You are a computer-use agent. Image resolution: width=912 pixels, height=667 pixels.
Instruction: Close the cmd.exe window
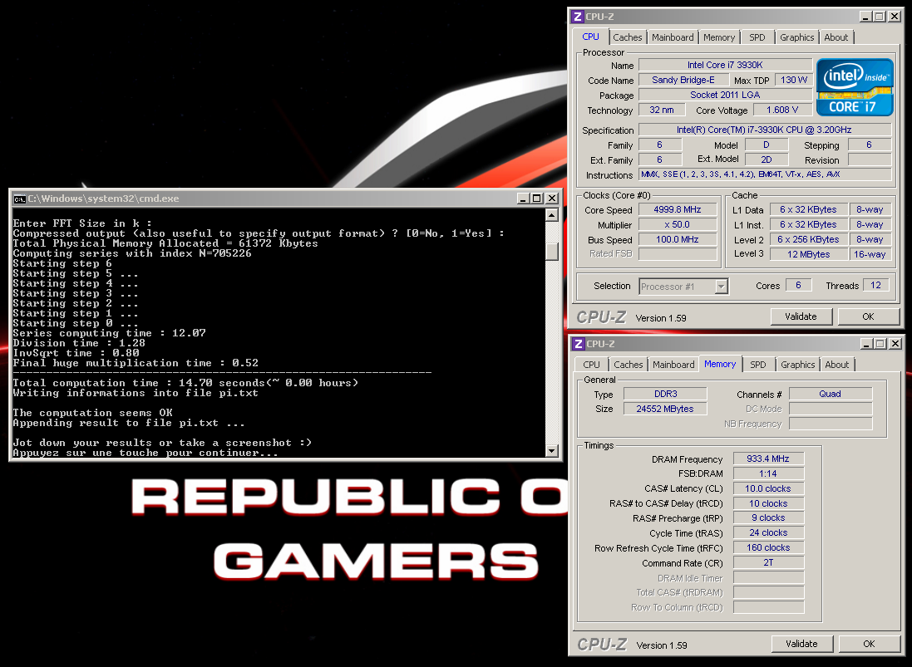click(551, 199)
